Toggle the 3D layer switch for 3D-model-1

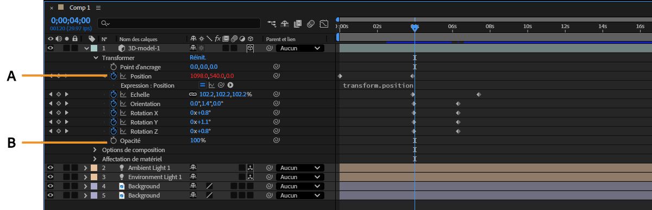[x=250, y=48]
